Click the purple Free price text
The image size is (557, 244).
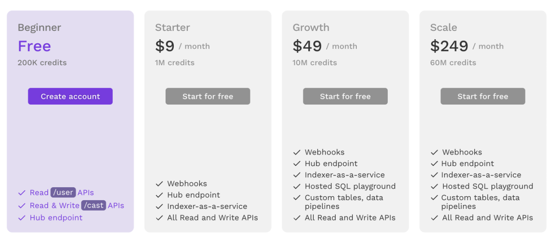pyautogui.click(x=34, y=46)
